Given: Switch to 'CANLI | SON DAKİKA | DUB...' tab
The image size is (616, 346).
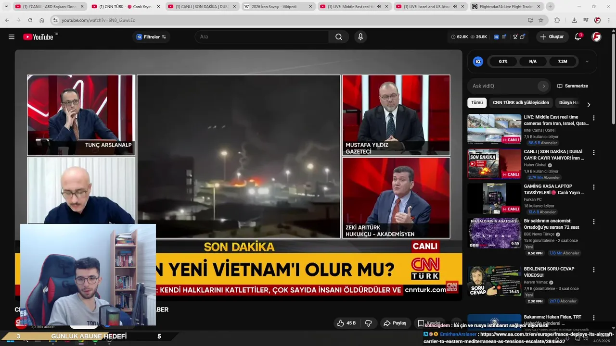Looking at the screenshot, I should [203, 7].
